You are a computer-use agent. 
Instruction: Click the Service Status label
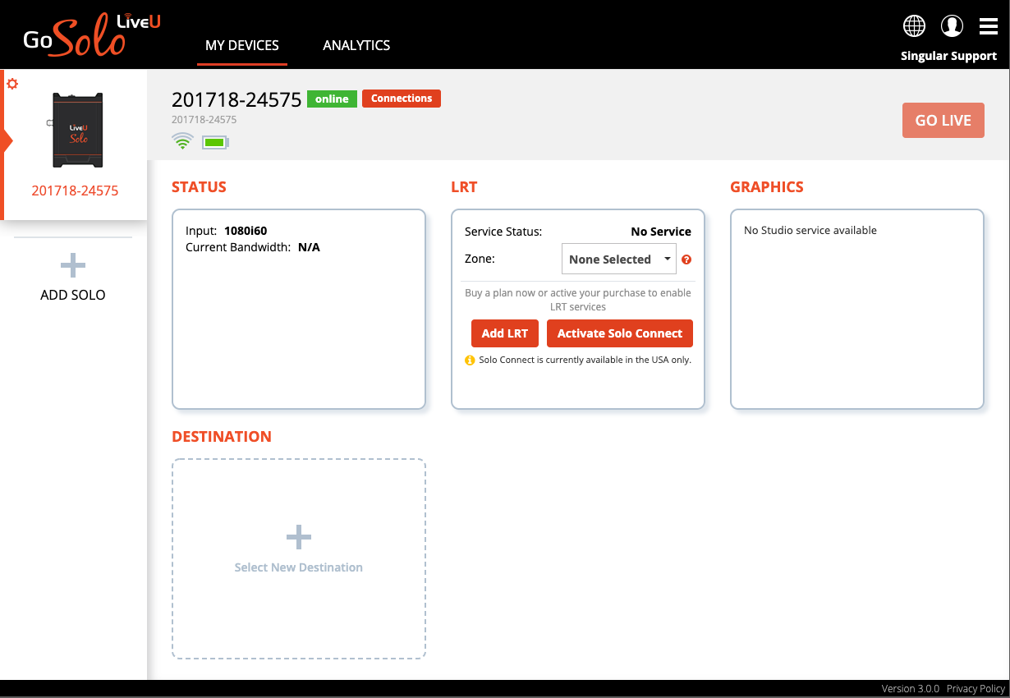503,232
